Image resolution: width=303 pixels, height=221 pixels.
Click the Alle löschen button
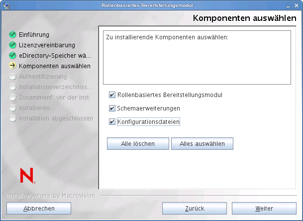(138, 144)
